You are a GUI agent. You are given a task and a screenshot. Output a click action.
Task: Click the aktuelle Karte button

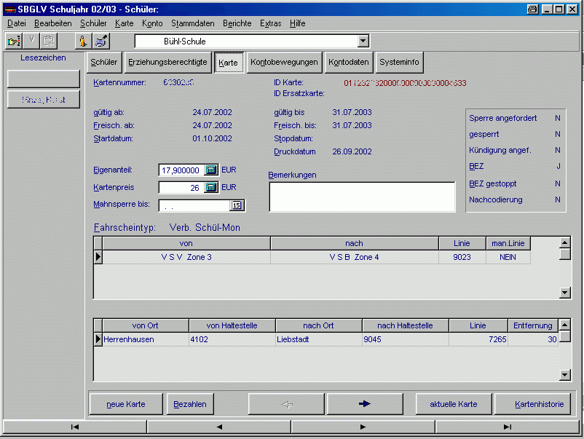(x=453, y=404)
